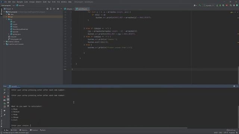This screenshot has width=239, height=134.
Task: Click the Build project hammer icon
Action: point(200,5)
